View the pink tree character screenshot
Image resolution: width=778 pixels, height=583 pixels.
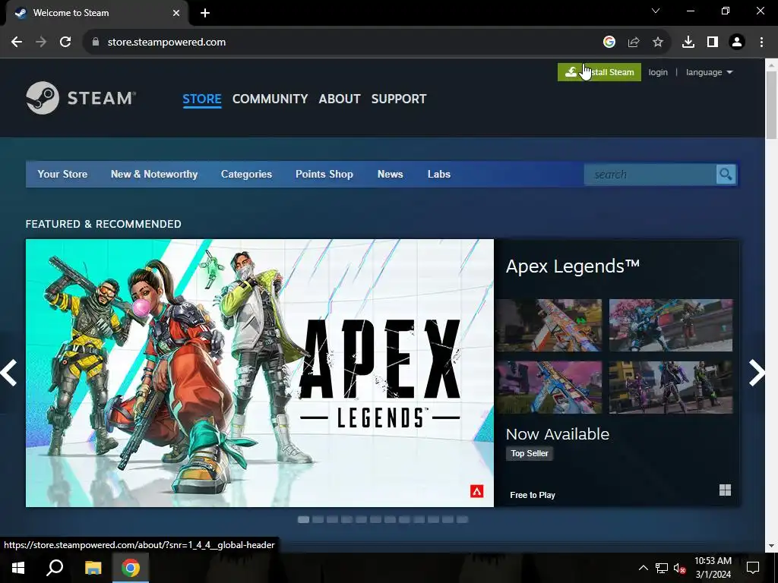point(671,325)
